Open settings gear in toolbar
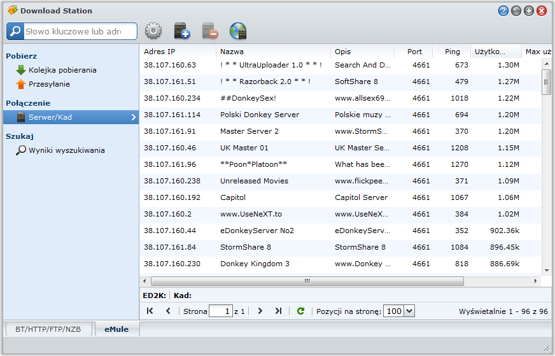Screen dimensions: 555x356 (153, 31)
